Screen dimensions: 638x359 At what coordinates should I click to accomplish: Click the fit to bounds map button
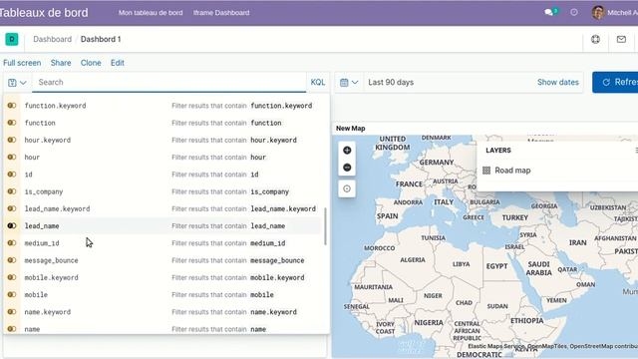coord(347,188)
